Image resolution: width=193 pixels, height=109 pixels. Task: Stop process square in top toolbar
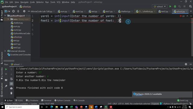(x=184, y=6)
